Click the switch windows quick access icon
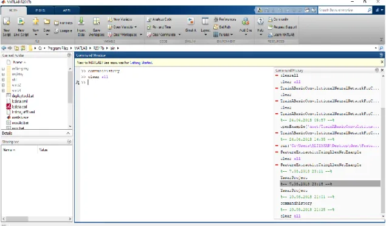The height and width of the screenshot is (226, 386). [x=307, y=10]
